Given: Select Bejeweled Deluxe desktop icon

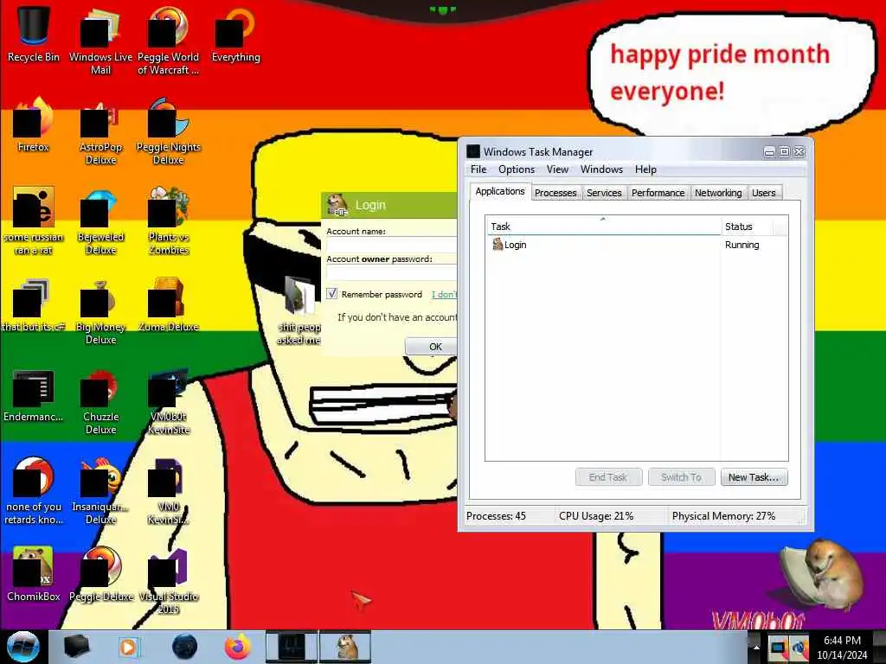Looking at the screenshot, I should click(100, 220).
